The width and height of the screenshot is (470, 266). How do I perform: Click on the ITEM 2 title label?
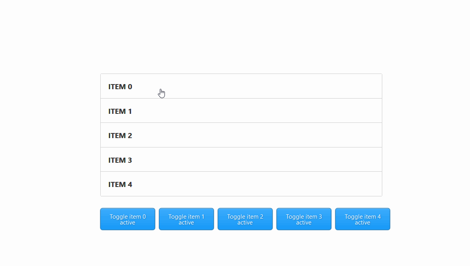click(x=120, y=136)
